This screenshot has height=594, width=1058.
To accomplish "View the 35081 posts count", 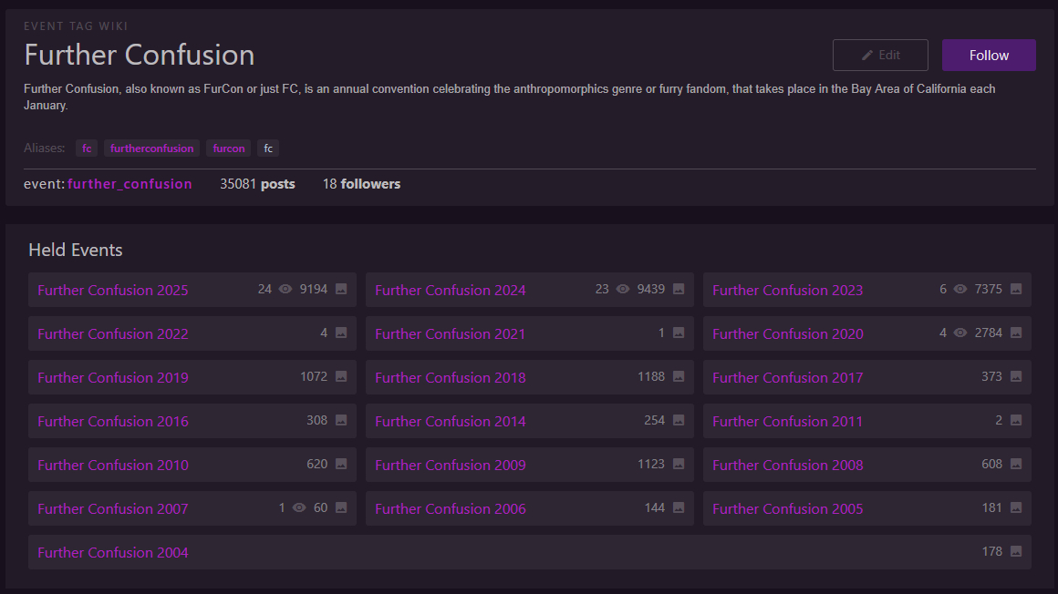I will pyautogui.click(x=257, y=184).
